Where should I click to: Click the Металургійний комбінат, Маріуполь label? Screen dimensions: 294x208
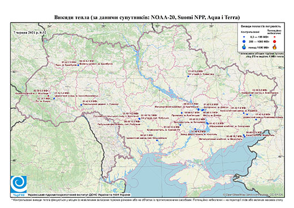coord(220,139)
